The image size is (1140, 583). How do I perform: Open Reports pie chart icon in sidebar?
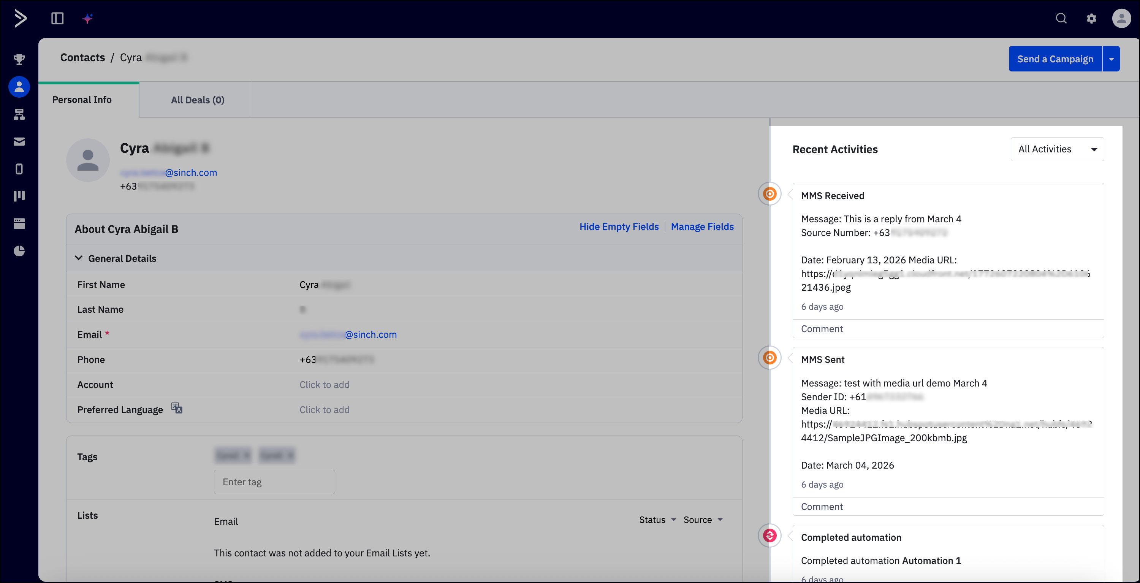point(19,251)
